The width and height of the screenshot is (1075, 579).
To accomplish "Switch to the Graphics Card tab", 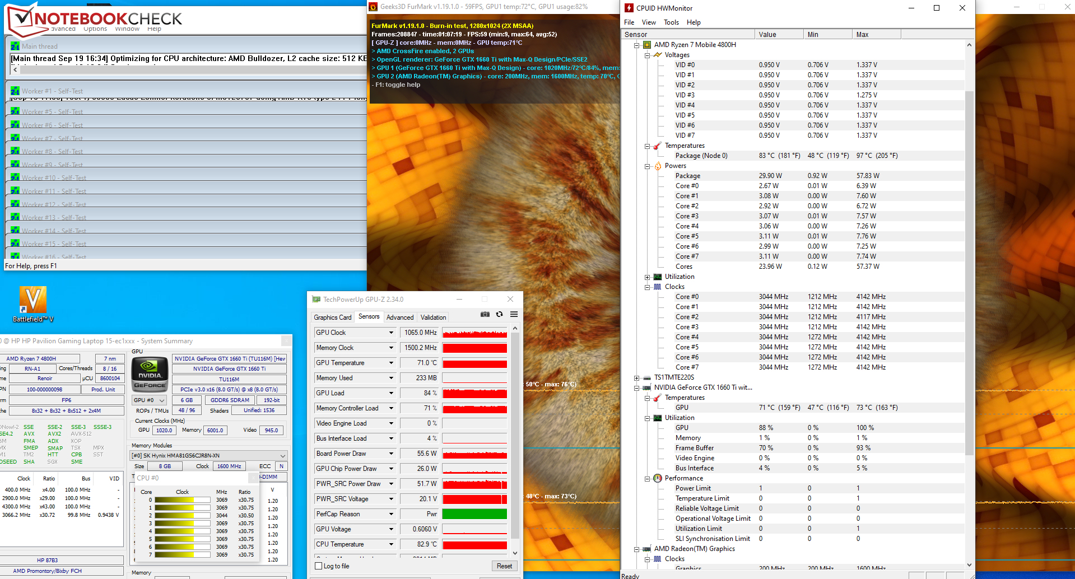I will [332, 317].
